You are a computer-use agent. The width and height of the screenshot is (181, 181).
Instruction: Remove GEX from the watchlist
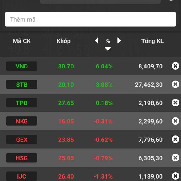pyautogui.click(x=175, y=139)
